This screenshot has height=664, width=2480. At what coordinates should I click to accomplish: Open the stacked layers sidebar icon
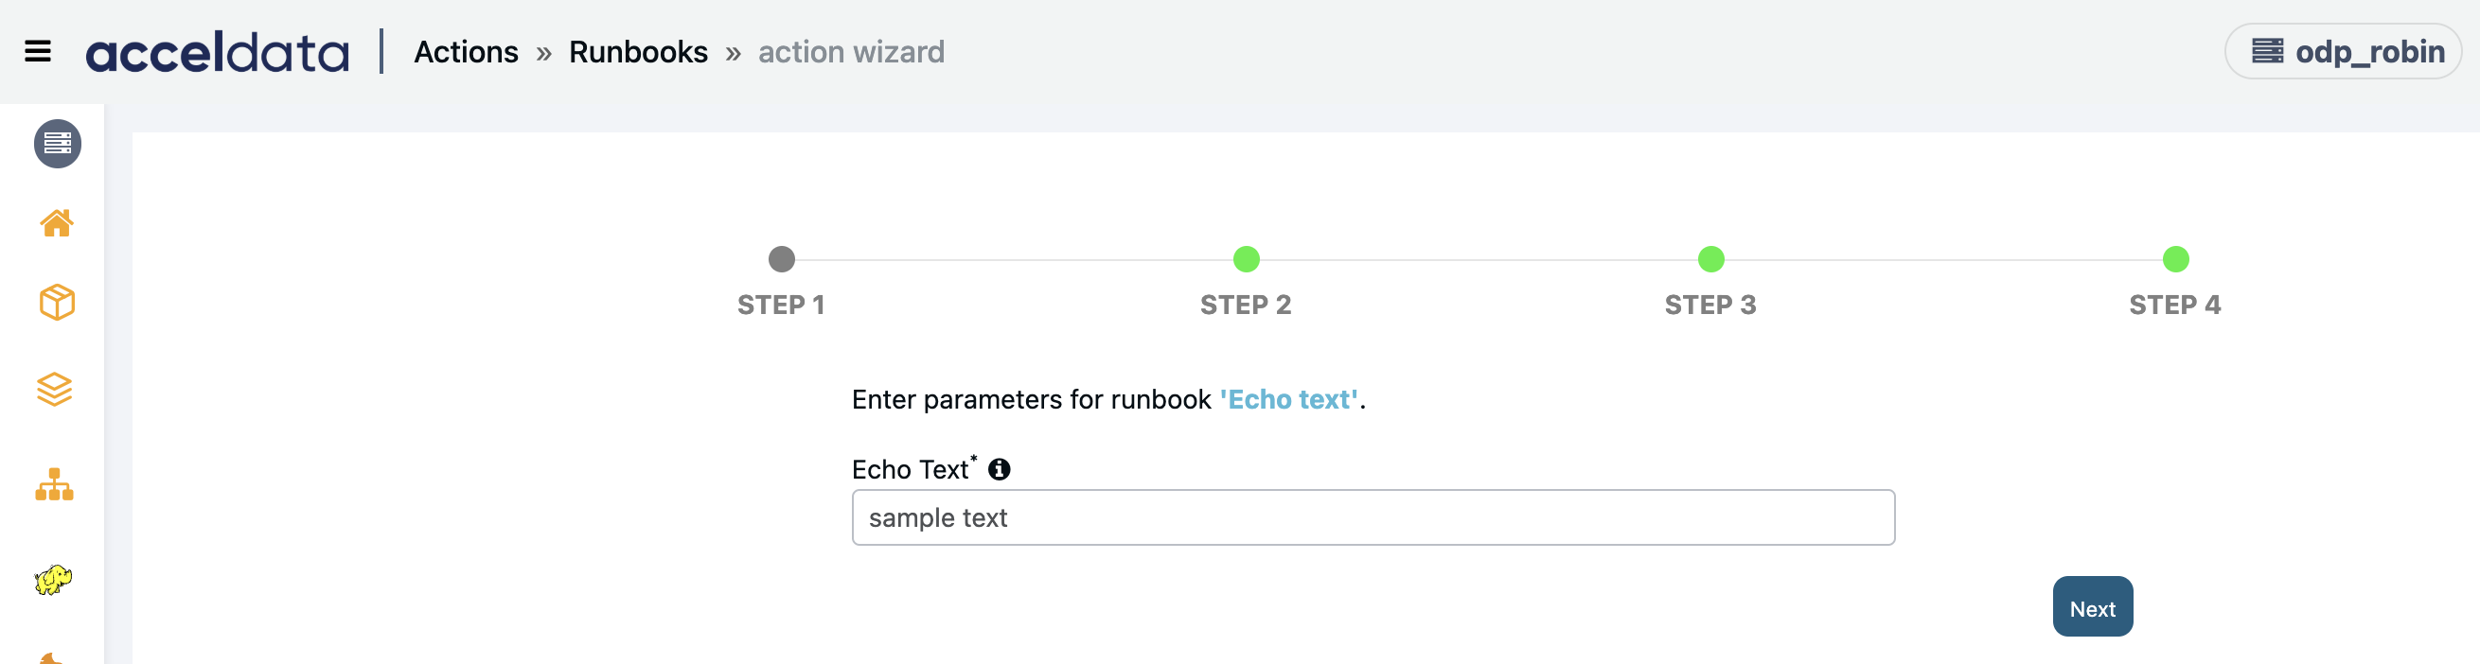[55, 390]
